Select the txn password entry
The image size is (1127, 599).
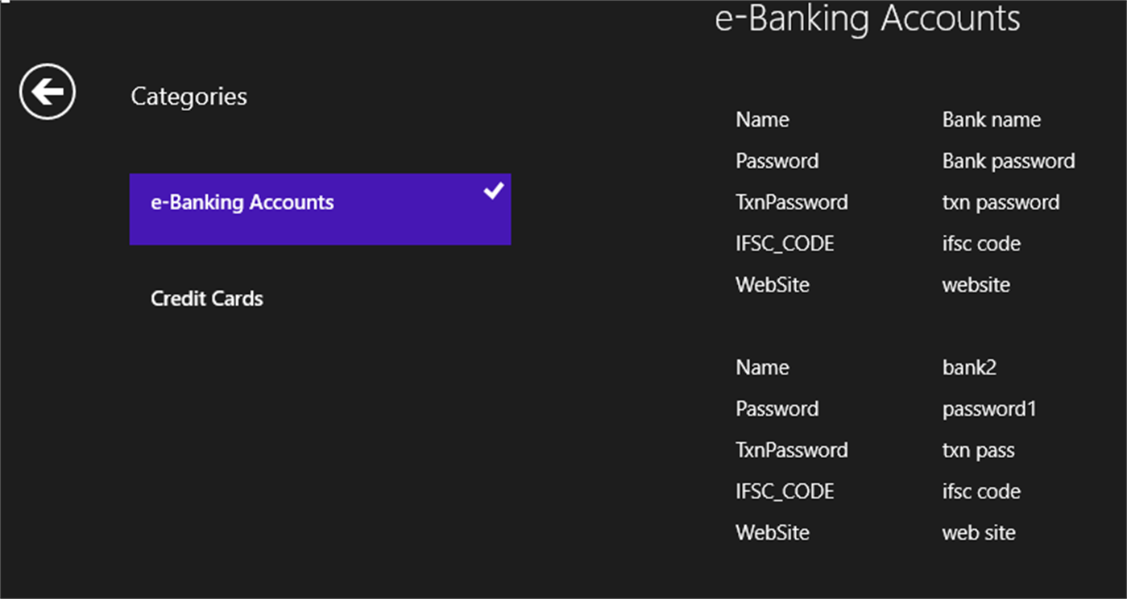[x=1001, y=202]
